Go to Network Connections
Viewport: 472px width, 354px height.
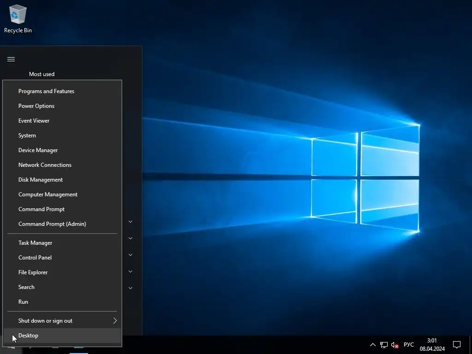click(62, 165)
